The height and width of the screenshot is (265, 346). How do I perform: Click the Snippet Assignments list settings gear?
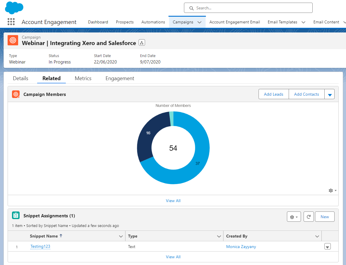[x=294, y=217]
